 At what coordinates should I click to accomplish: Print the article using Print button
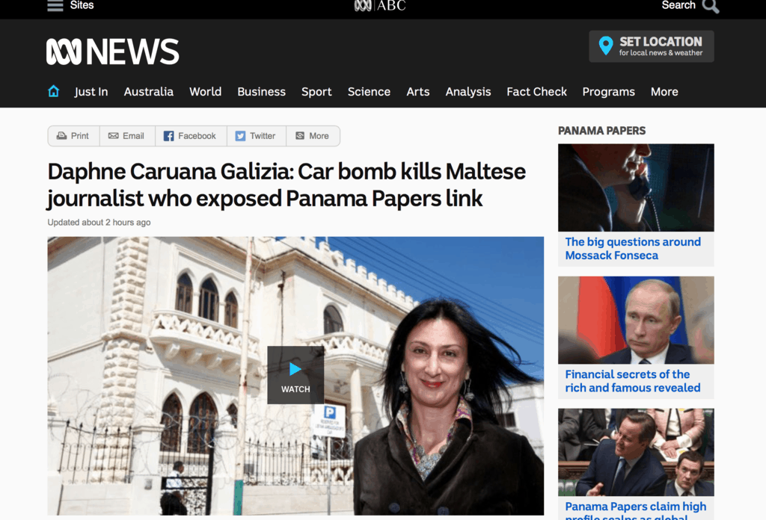pos(73,136)
